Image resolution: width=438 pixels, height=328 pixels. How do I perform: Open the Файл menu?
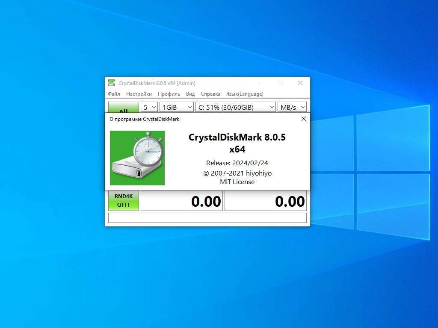[114, 94]
